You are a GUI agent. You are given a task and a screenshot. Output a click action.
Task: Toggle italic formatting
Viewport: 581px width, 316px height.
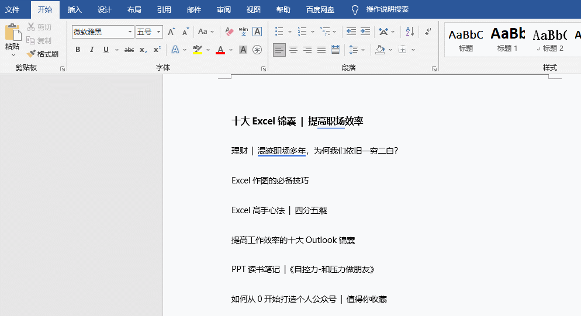pyautogui.click(x=92, y=50)
